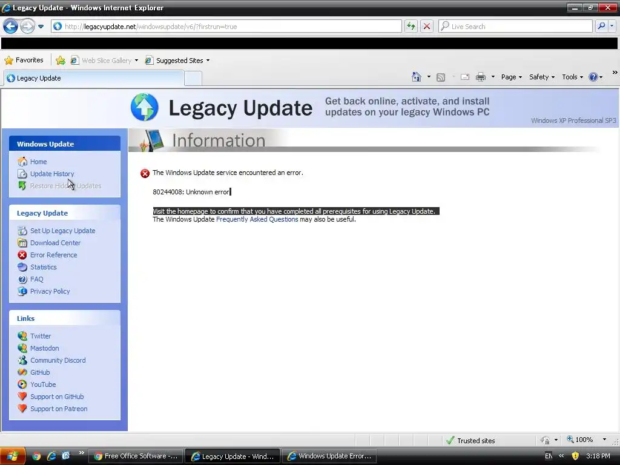
Task: Click the YouTube media player icon
Action: tap(22, 384)
